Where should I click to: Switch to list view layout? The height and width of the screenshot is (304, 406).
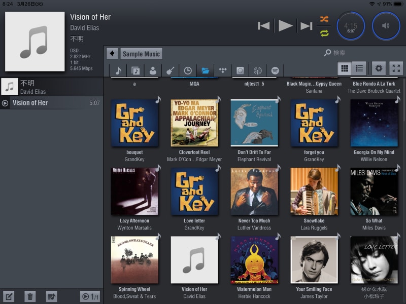(359, 68)
